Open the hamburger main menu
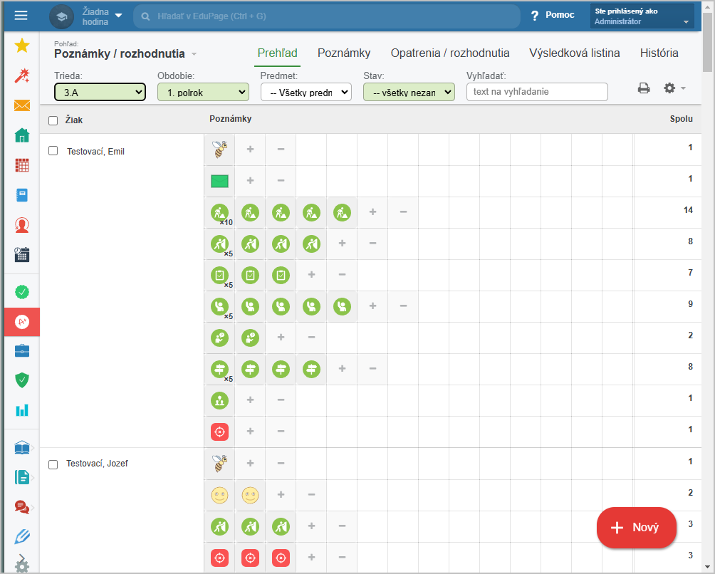 [21, 16]
